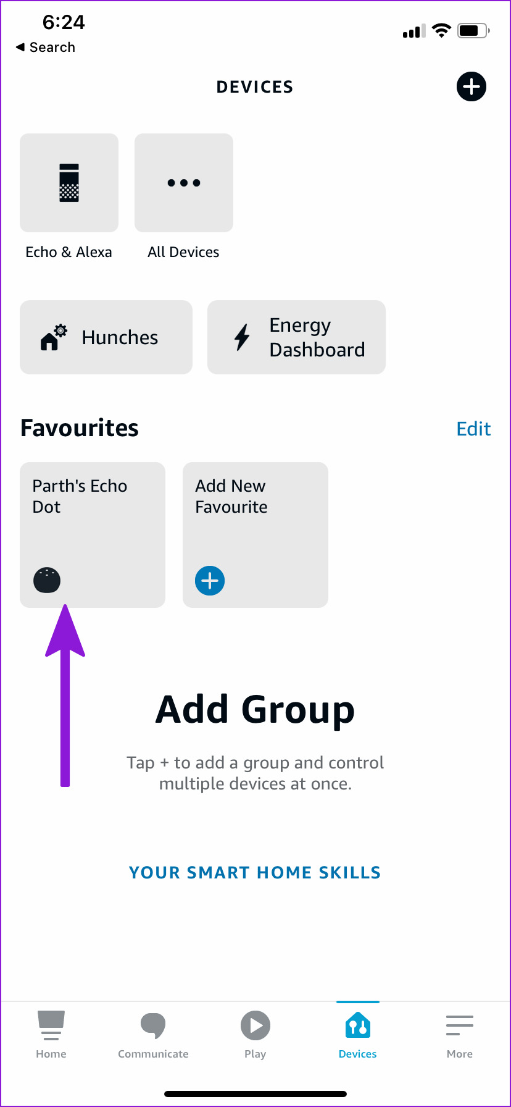Tap Edit next to Favourites
Image resolution: width=511 pixels, height=1107 pixels.
click(x=473, y=429)
